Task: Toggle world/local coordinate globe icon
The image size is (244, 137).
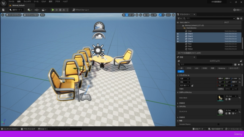Action: (137, 15)
